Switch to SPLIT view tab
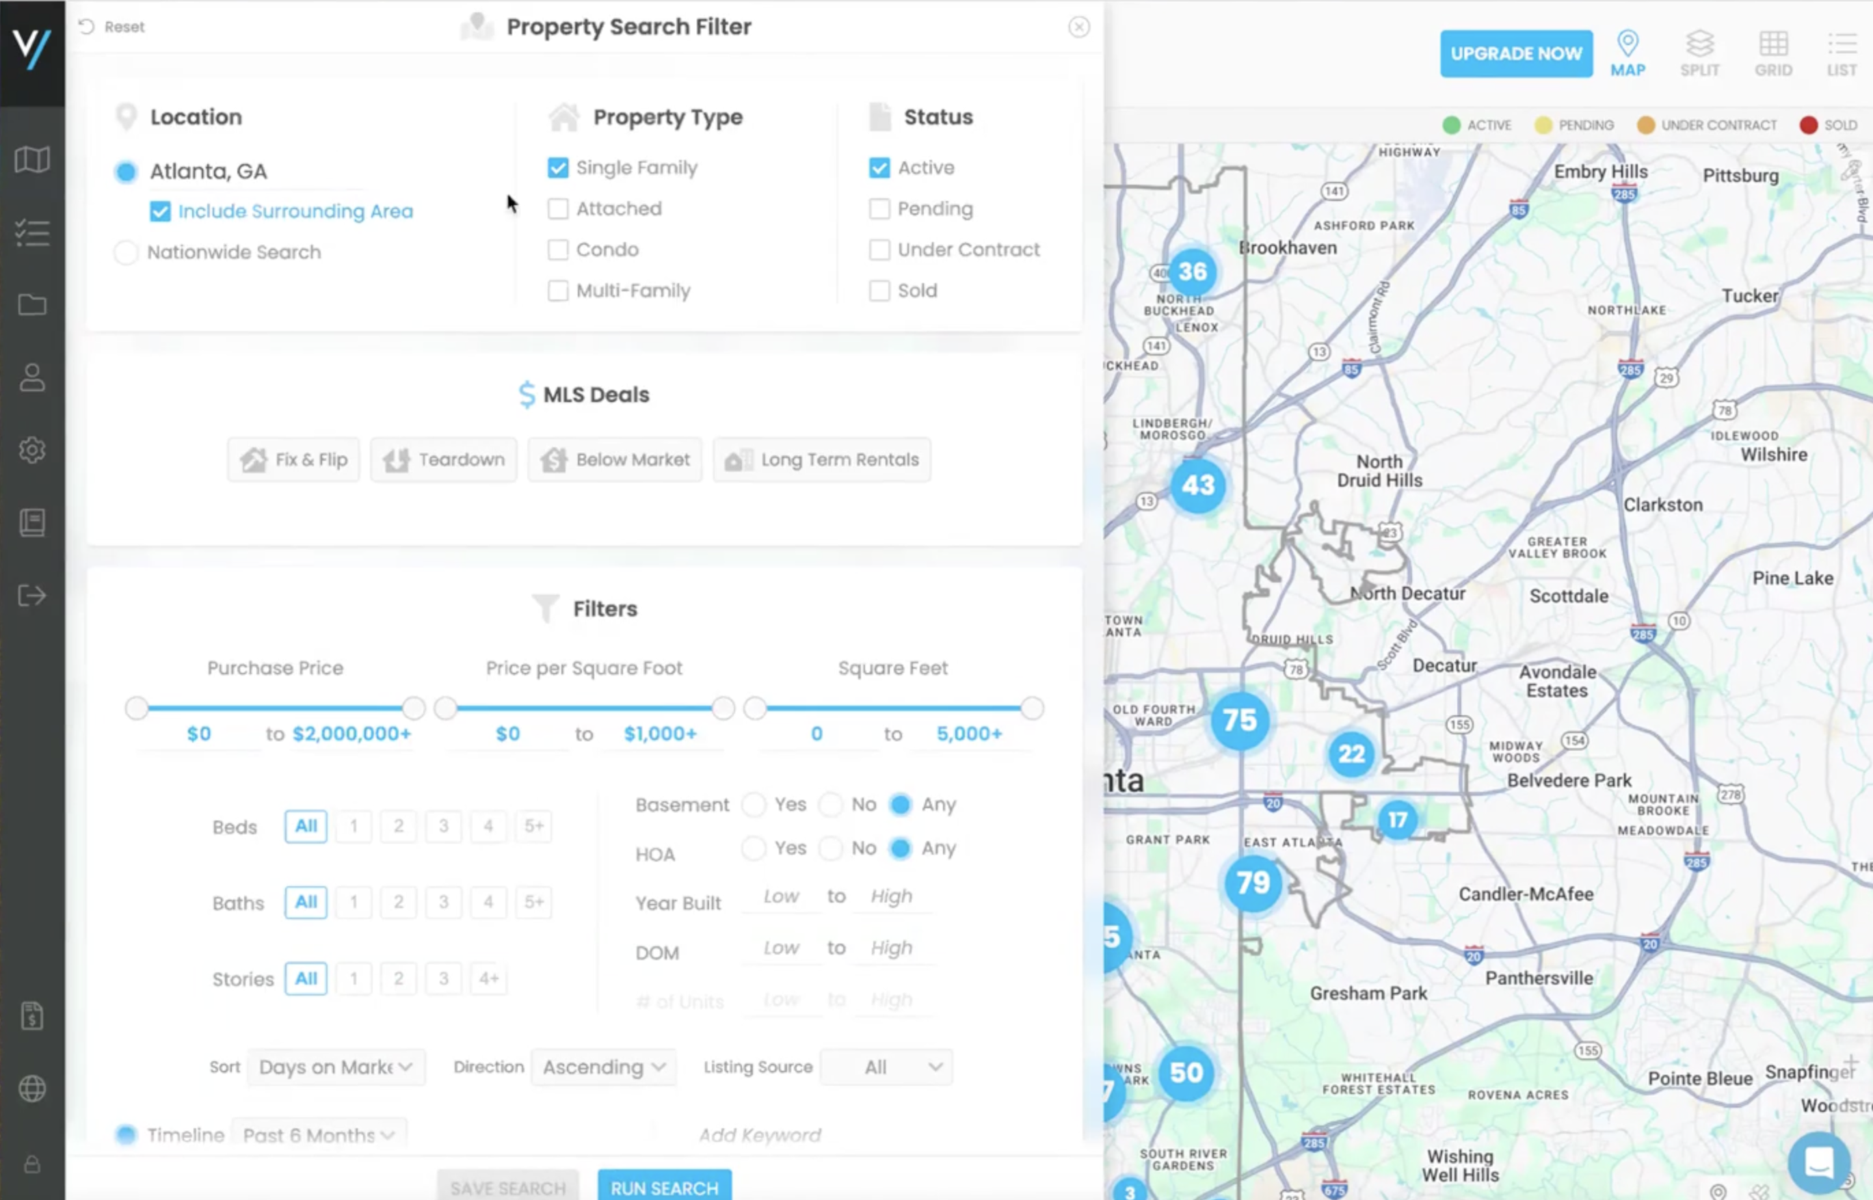This screenshot has height=1200, width=1873. coord(1699,53)
